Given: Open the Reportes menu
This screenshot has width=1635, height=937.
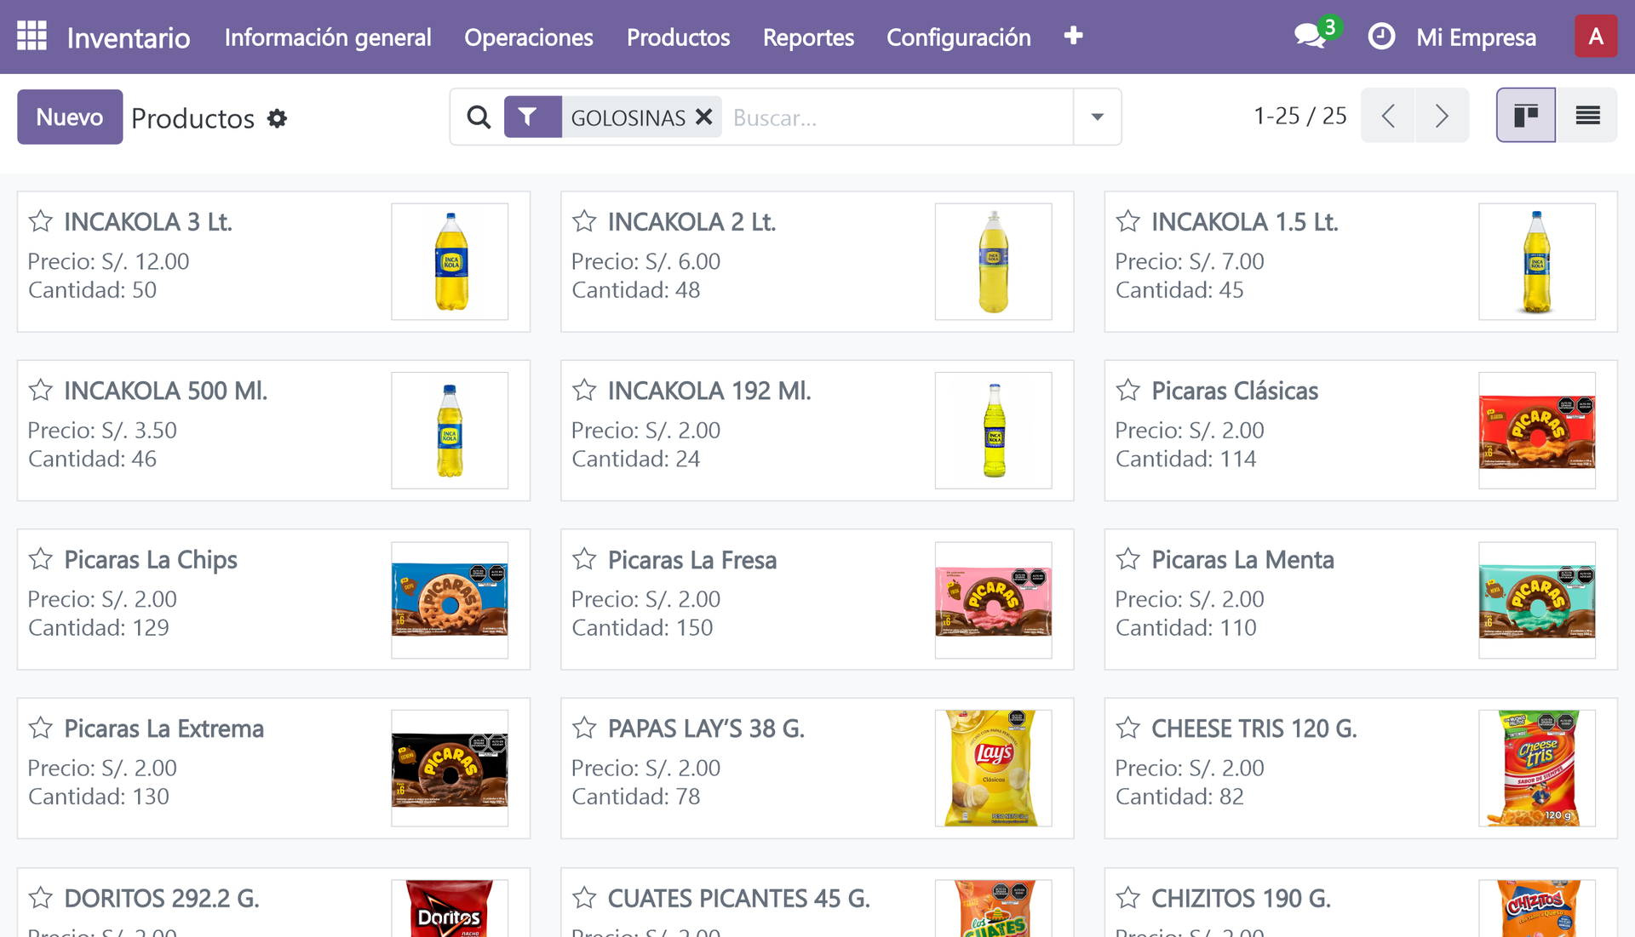Looking at the screenshot, I should (807, 37).
